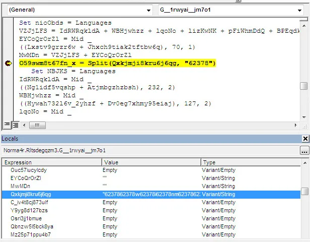Click code scrollbar down arrow
The image size is (310, 242).
click(x=304, y=117)
